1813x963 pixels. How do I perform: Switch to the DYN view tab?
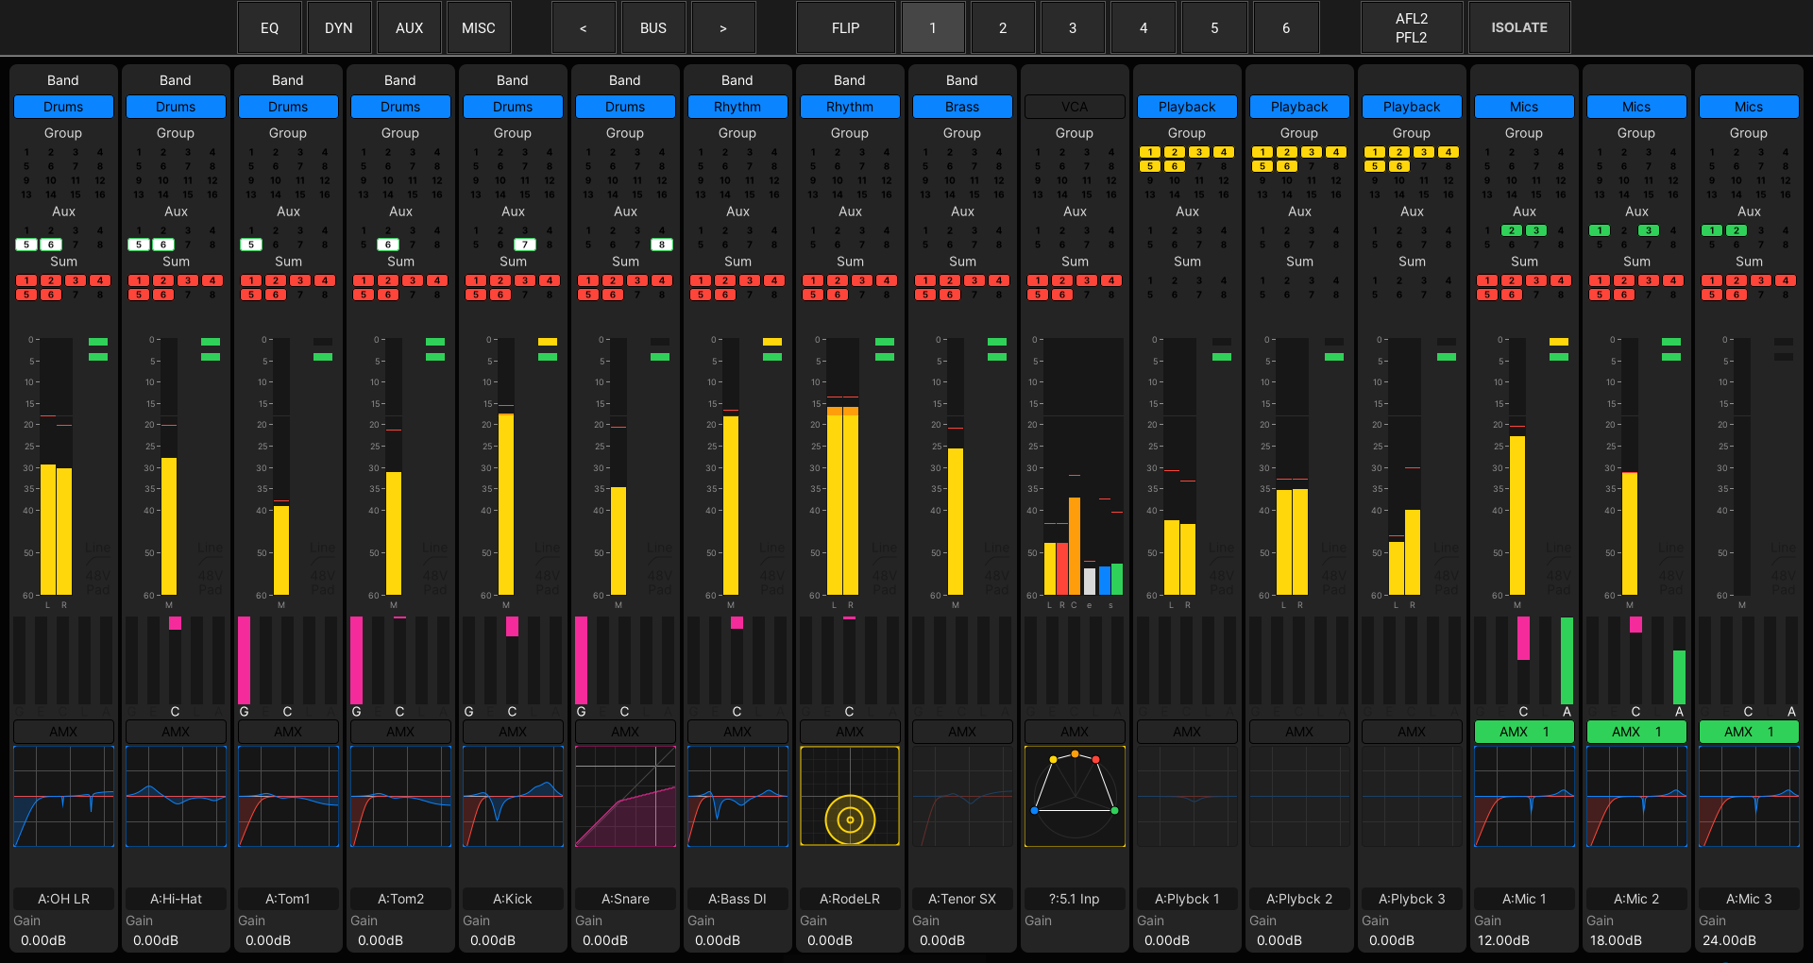(339, 27)
